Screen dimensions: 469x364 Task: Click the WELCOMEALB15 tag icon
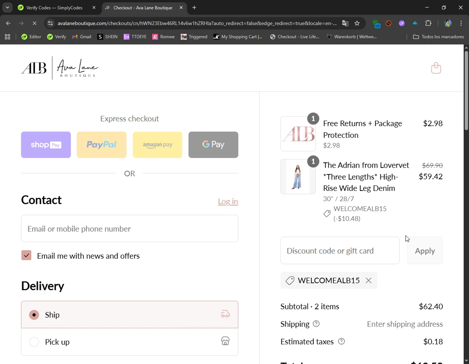tap(290, 281)
